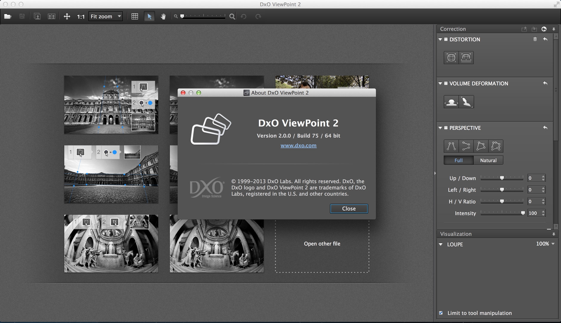Collapse the PERSPECTIVE section
The height and width of the screenshot is (323, 561).
point(440,128)
